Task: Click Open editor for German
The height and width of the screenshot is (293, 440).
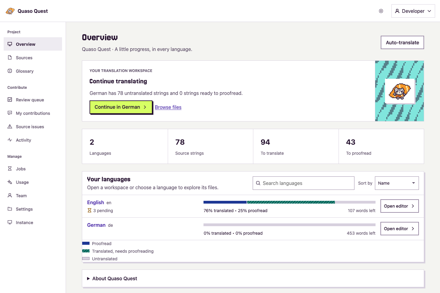Action: (399, 229)
